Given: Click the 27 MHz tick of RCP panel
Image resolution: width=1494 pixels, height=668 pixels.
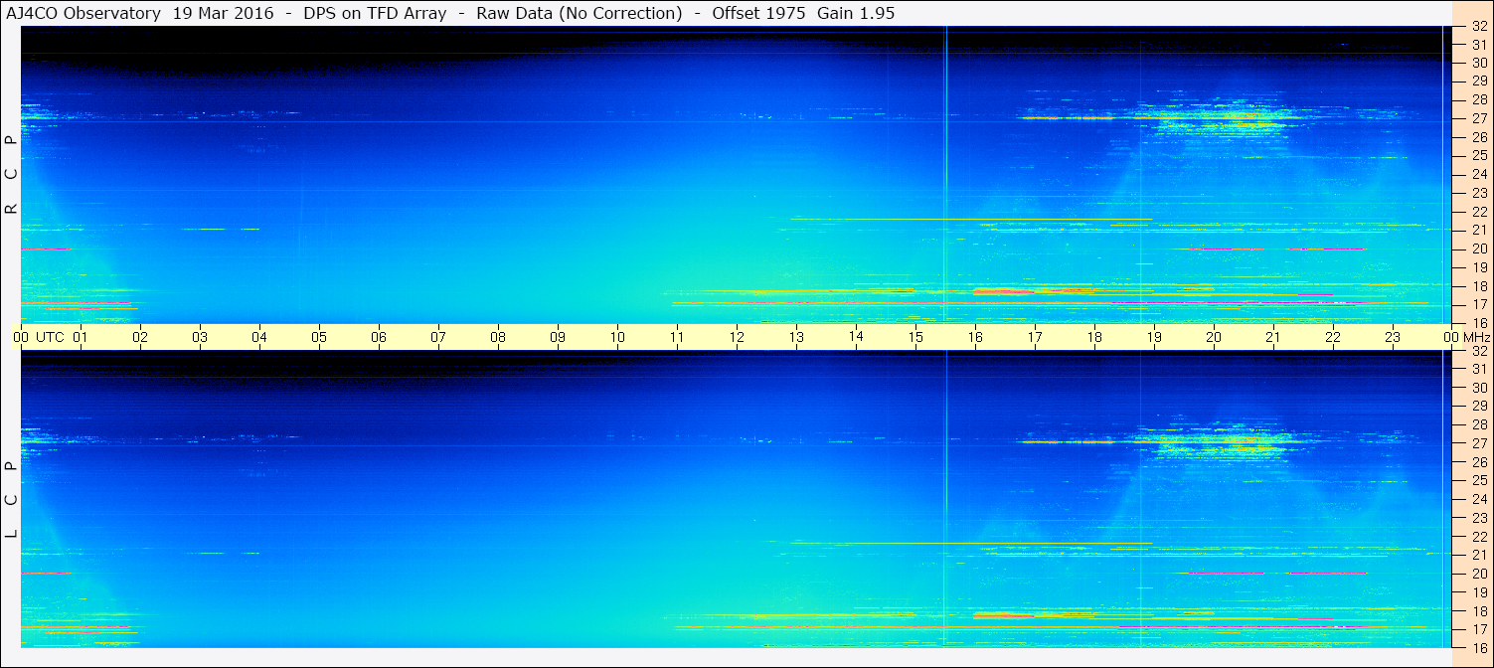Looking at the screenshot, I should (1479, 118).
